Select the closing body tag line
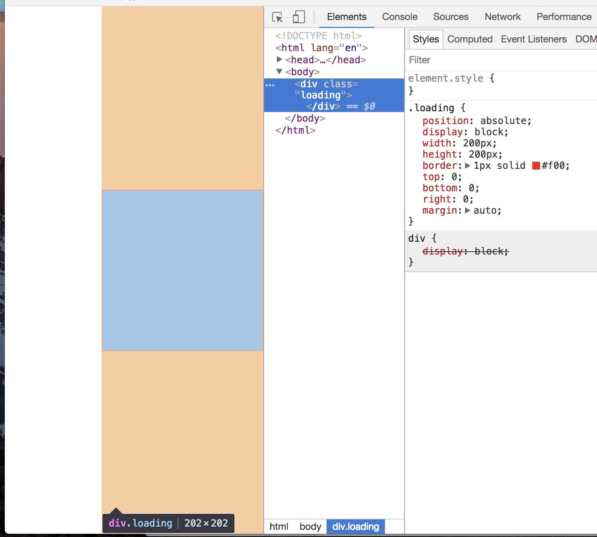This screenshot has height=537, width=597. click(x=305, y=118)
